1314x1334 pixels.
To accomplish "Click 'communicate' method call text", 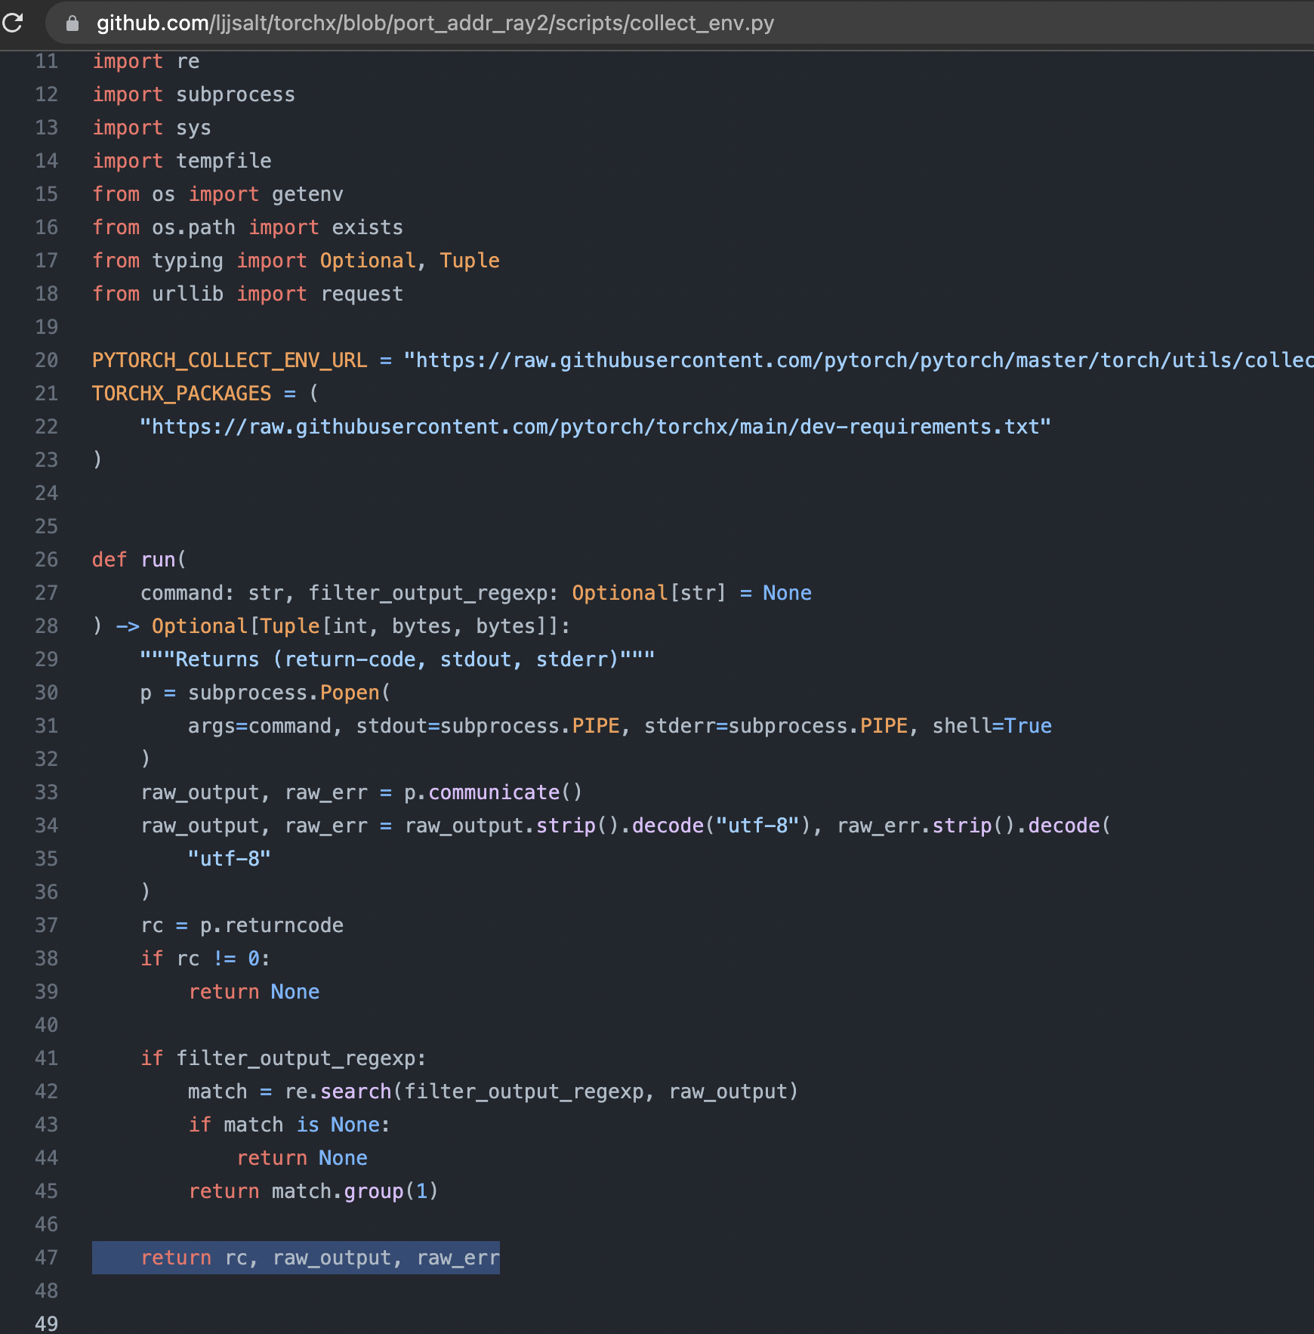I will coord(494,792).
